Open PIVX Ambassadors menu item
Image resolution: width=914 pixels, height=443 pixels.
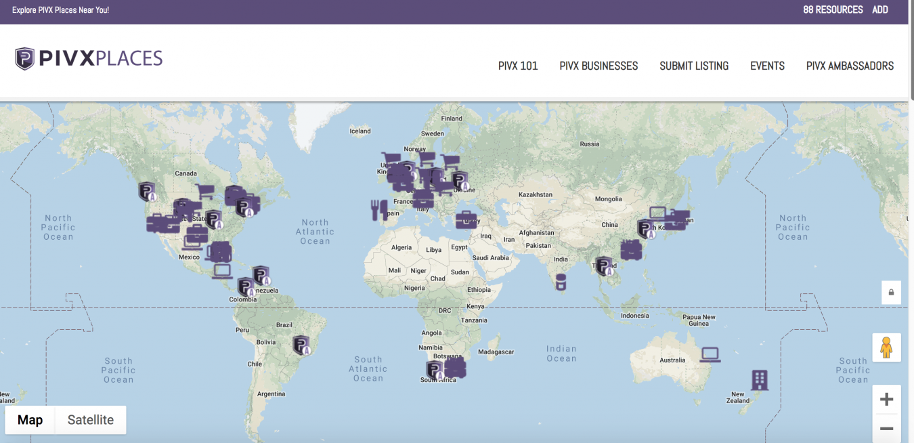click(x=850, y=66)
